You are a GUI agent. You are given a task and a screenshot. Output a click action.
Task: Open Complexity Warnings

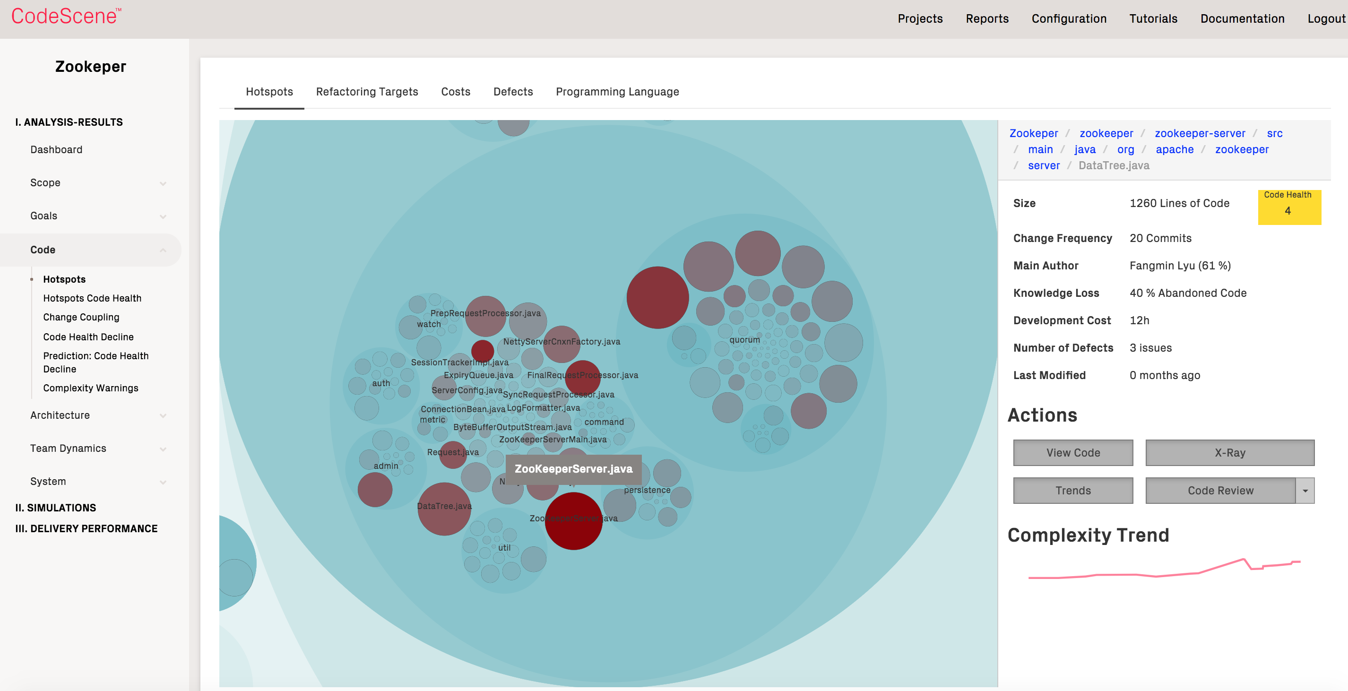coord(91,388)
